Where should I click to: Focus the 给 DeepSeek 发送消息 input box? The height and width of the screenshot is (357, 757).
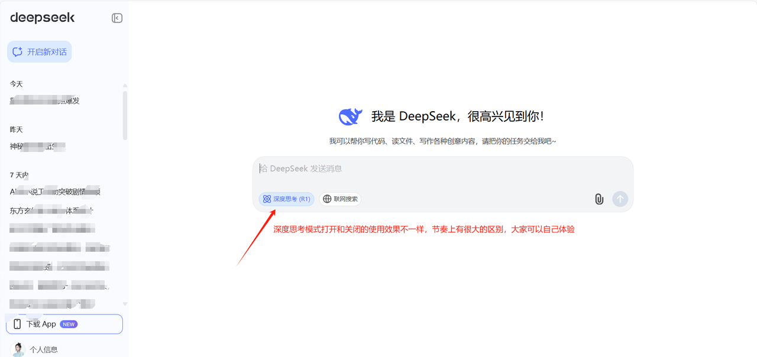pyautogui.click(x=442, y=169)
